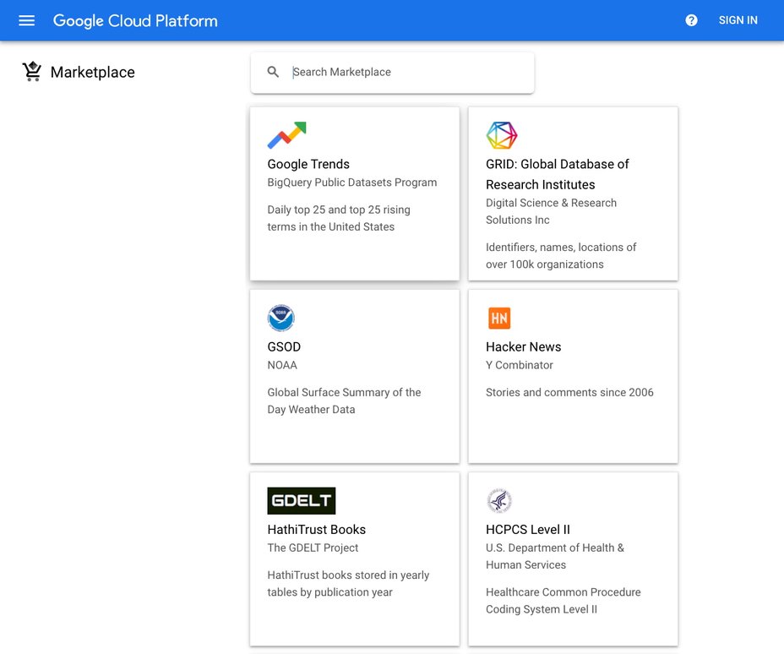
Task: Open the navigation hamburger menu
Action: coord(26,20)
